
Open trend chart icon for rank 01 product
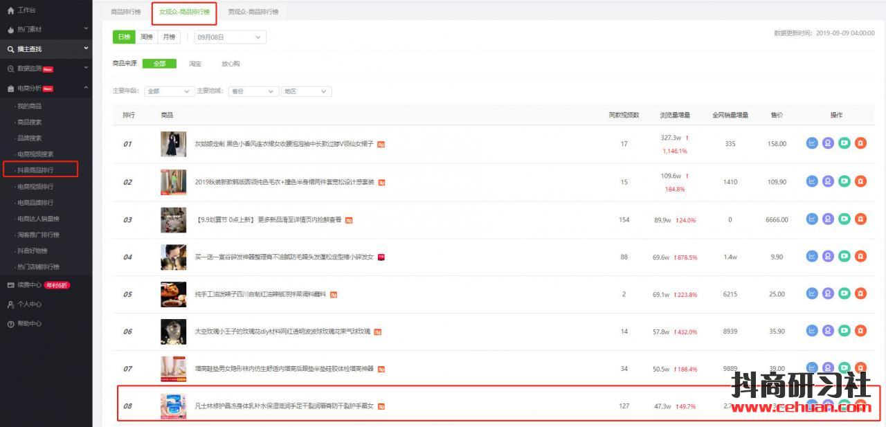(812, 143)
